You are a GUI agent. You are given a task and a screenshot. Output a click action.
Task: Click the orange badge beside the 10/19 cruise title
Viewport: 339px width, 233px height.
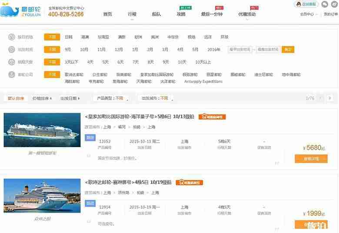click(x=189, y=183)
